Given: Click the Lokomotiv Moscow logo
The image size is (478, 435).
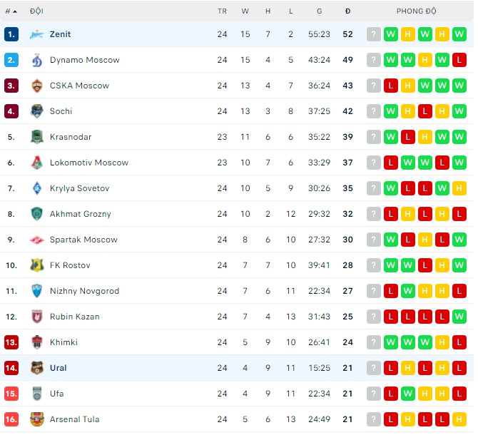Looking at the screenshot, I should 37,163.
